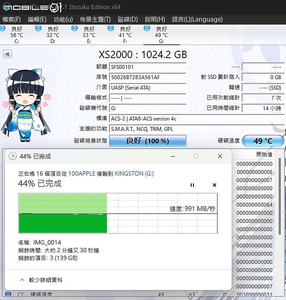The width and height of the screenshot is (286, 300).
Task: Click the remaining items 3 (139 GB) line
Action: (48, 258)
